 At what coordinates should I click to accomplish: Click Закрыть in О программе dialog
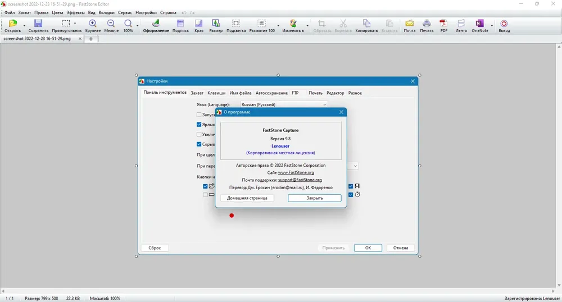(x=315, y=198)
